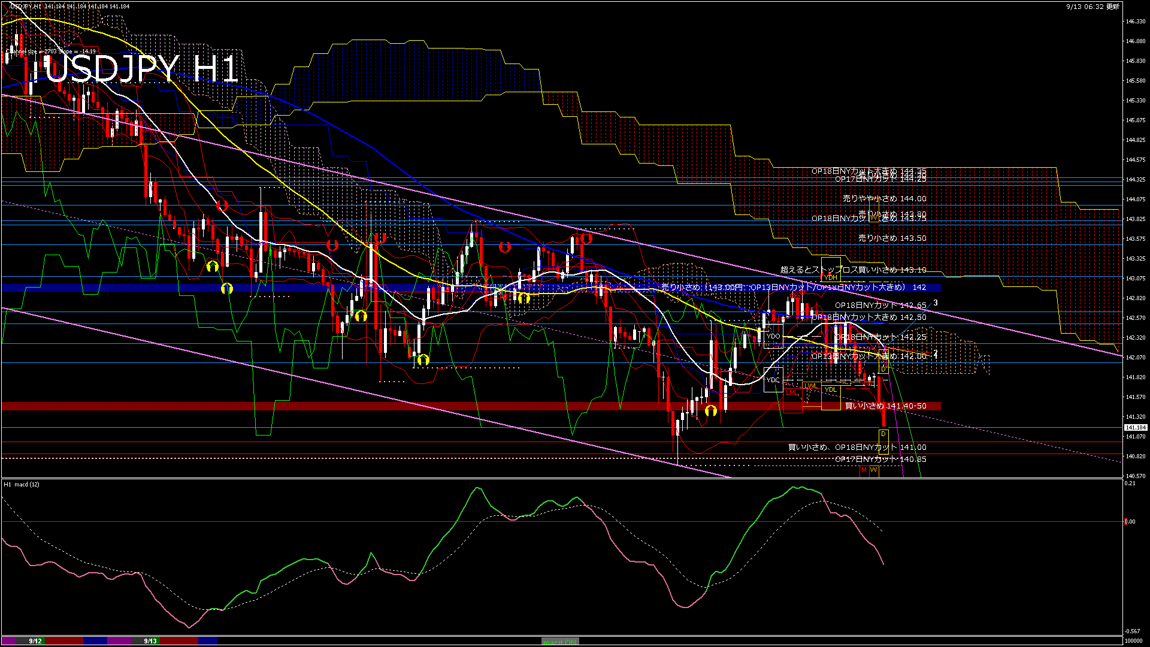Select the 売りやや小さめ 144.00 line label
Image resolution: width=1150 pixels, height=647 pixels.
(884, 198)
